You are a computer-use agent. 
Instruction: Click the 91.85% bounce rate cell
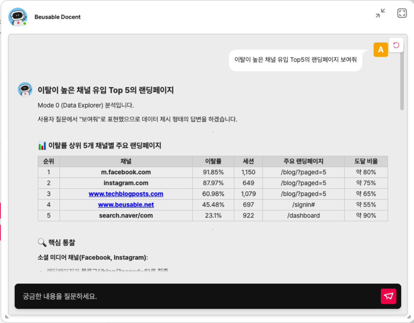coord(213,172)
